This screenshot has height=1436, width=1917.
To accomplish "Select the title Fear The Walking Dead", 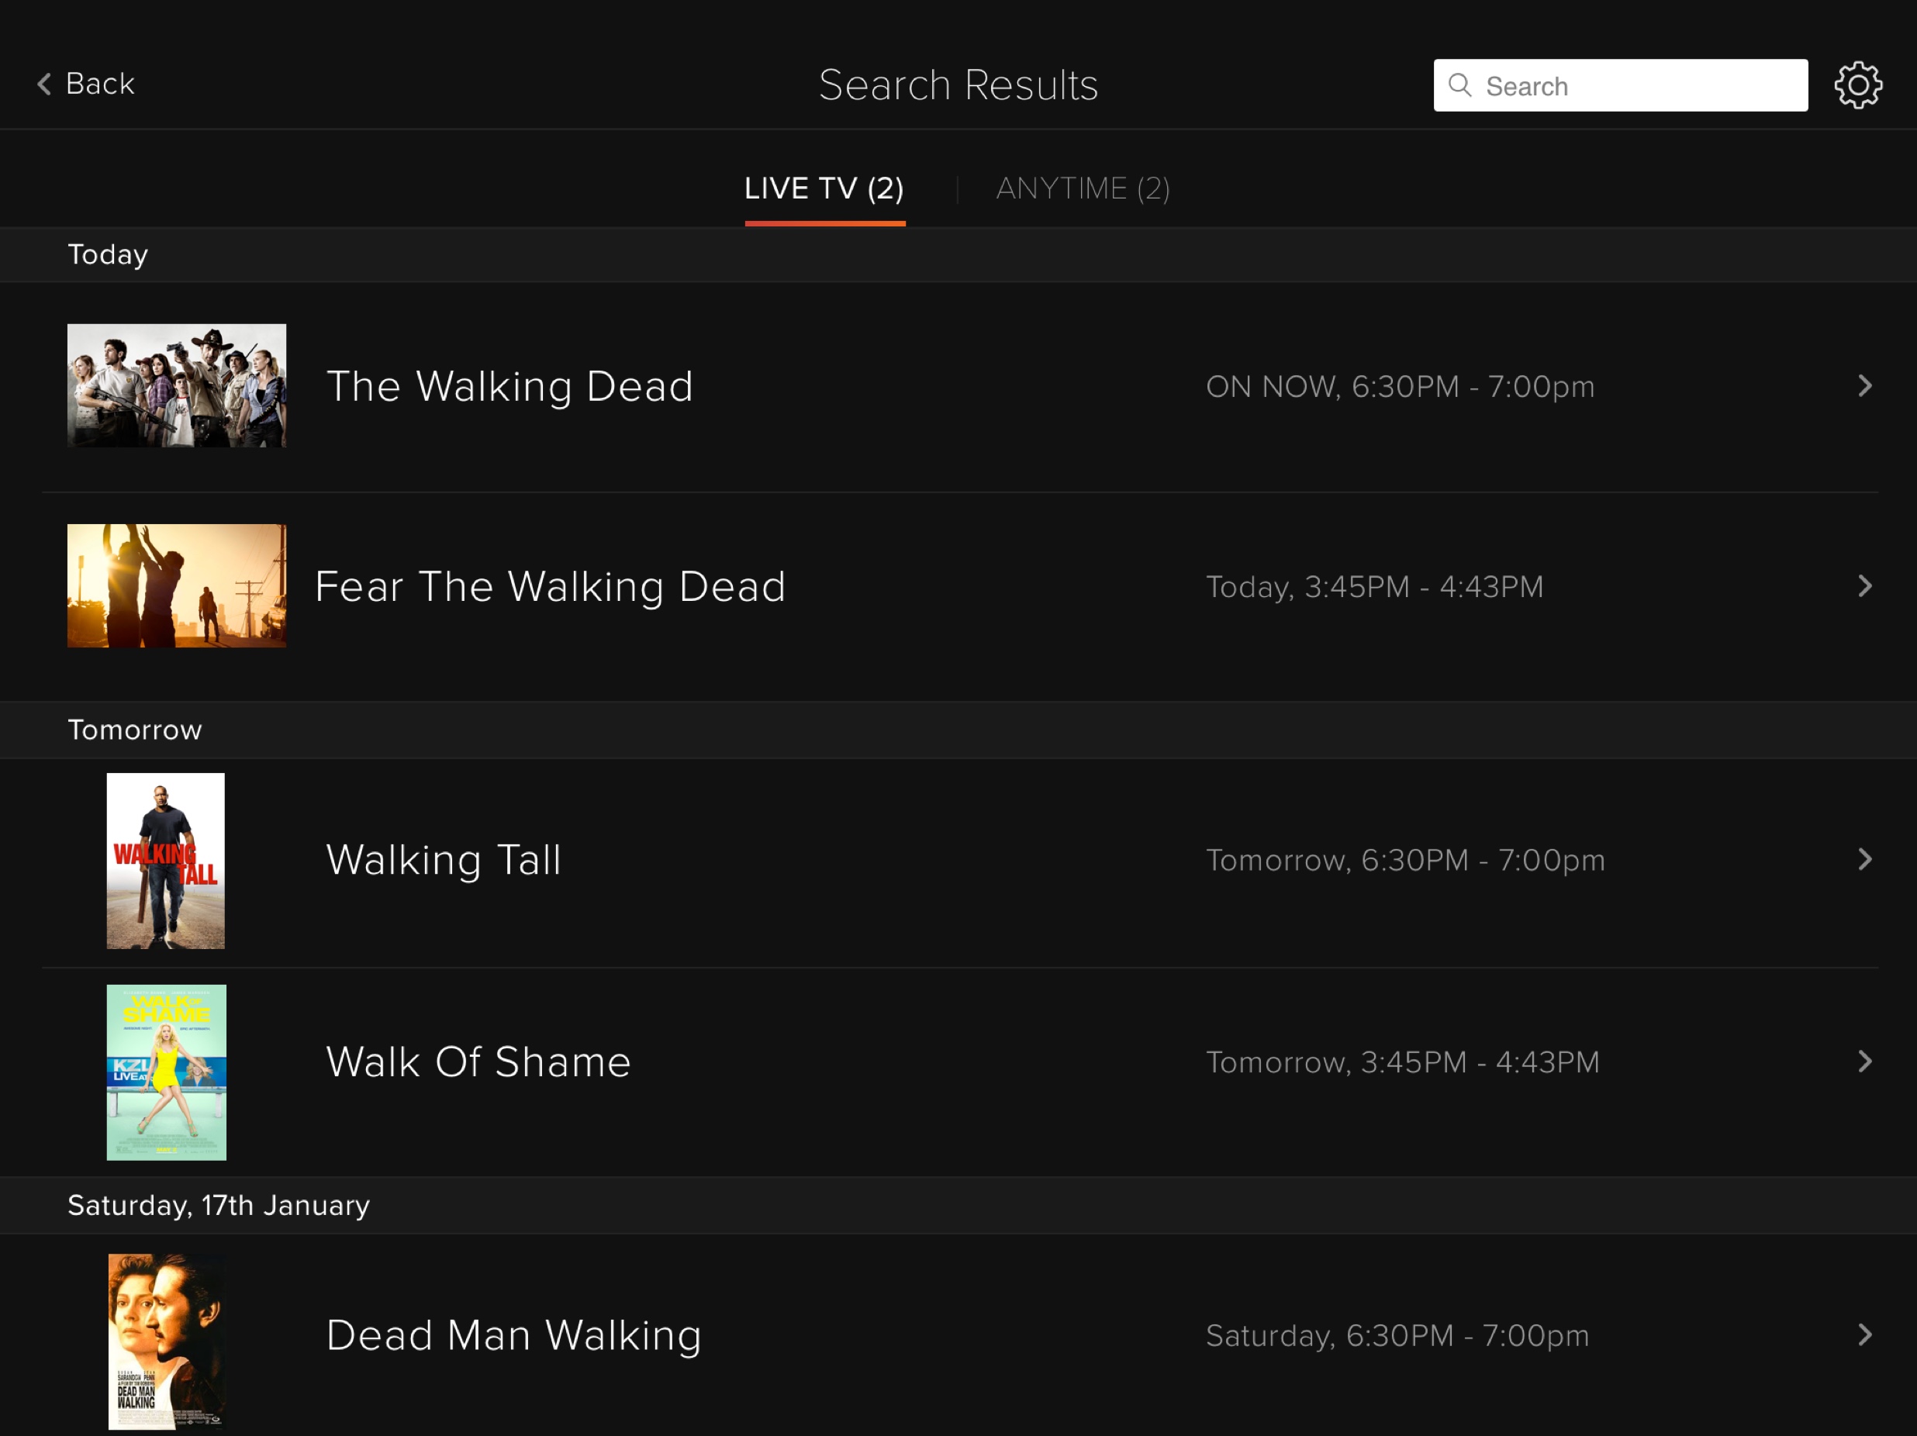I will tap(551, 587).
